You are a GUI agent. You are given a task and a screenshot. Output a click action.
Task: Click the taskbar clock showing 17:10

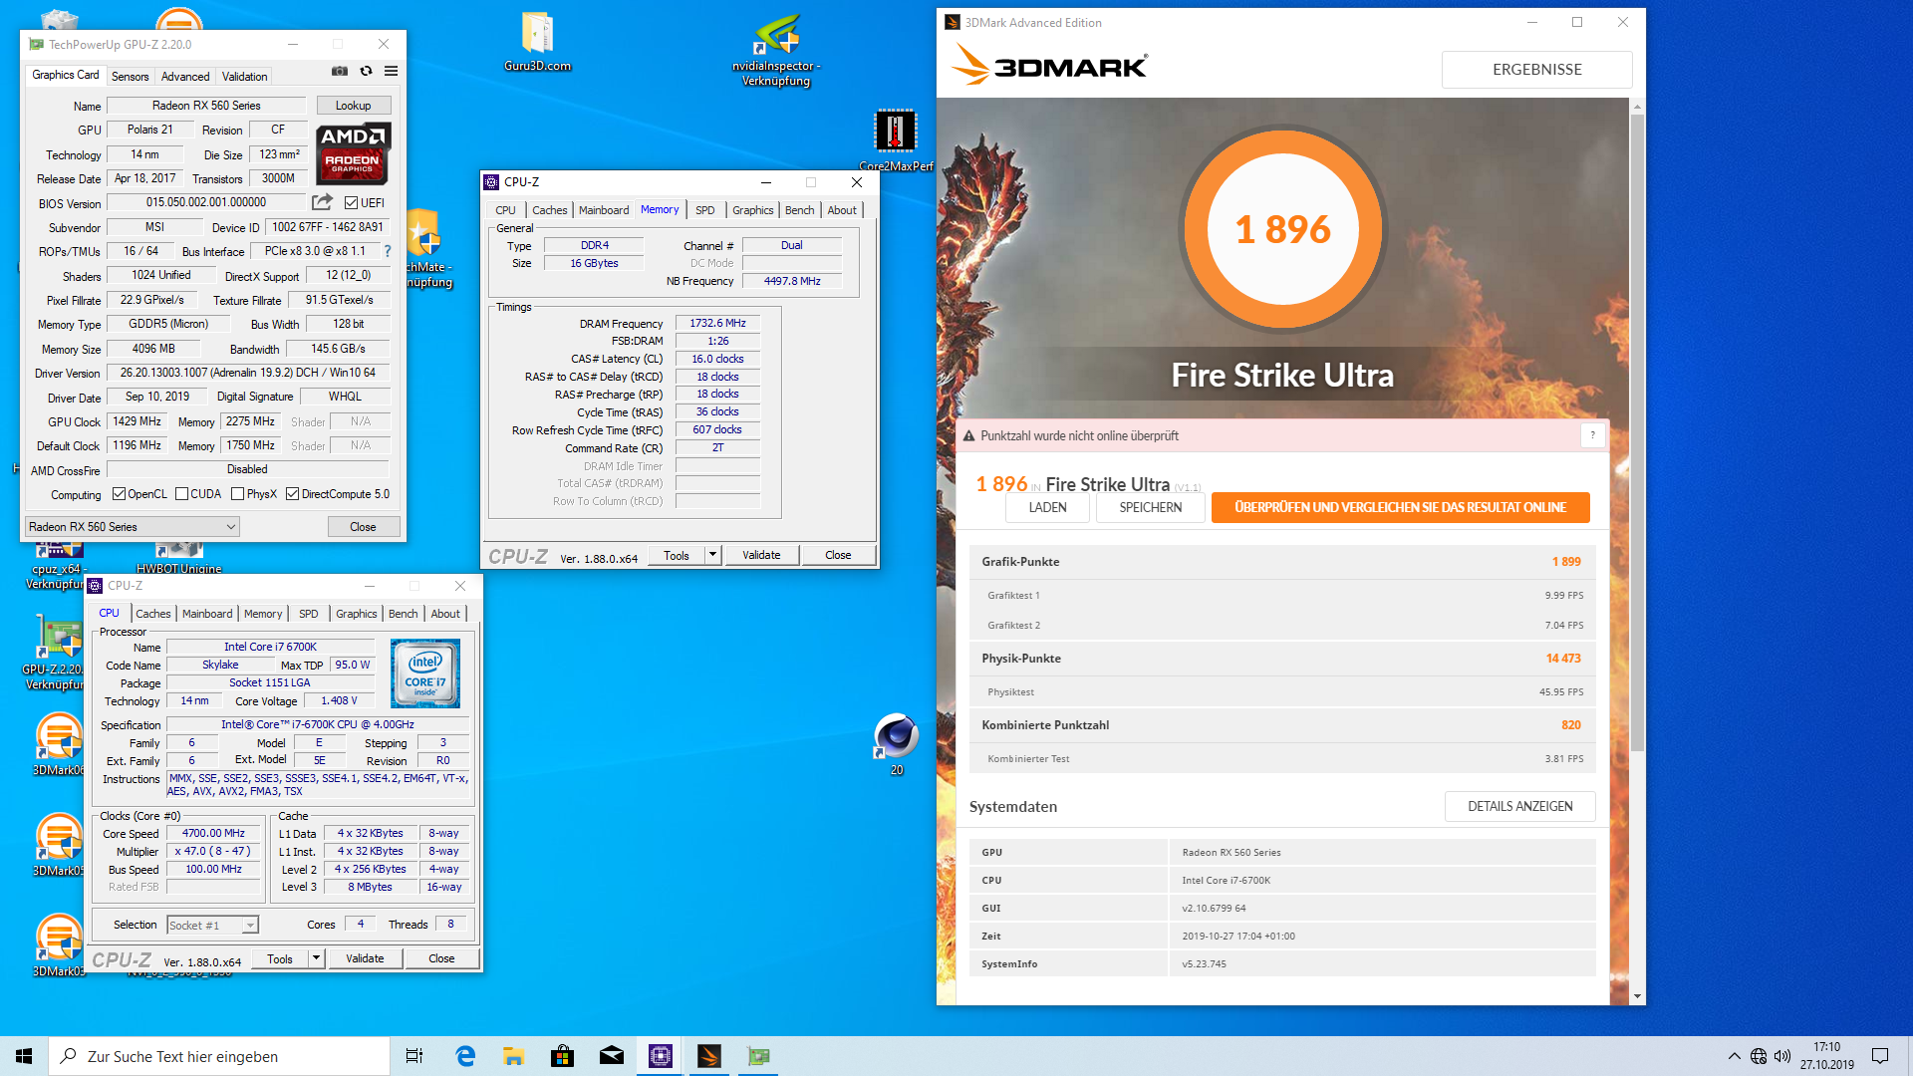(1826, 1056)
